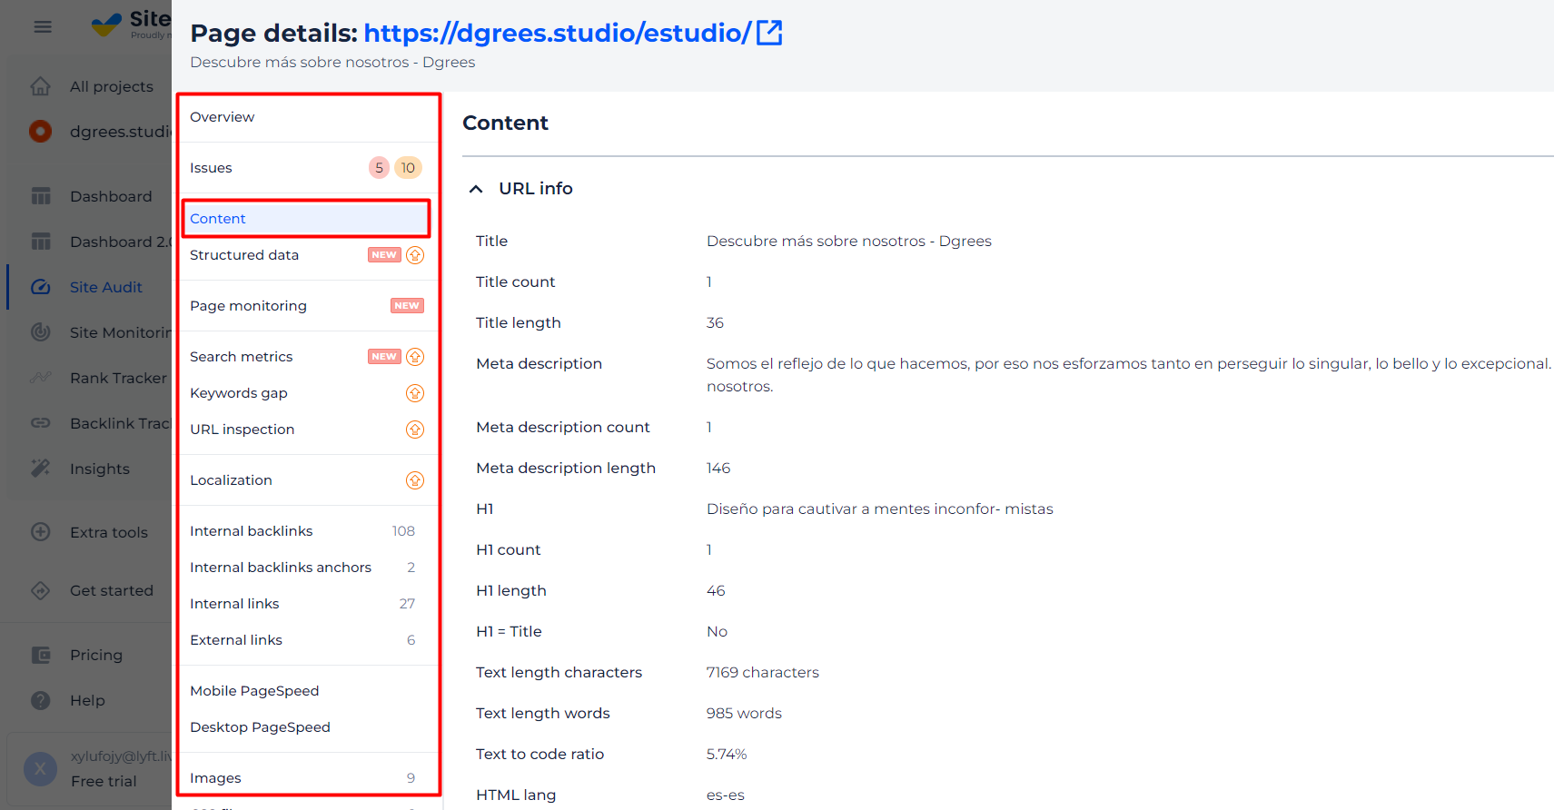The width and height of the screenshot is (1554, 810).
Task: Open the Structured data tab
Action: click(307, 255)
